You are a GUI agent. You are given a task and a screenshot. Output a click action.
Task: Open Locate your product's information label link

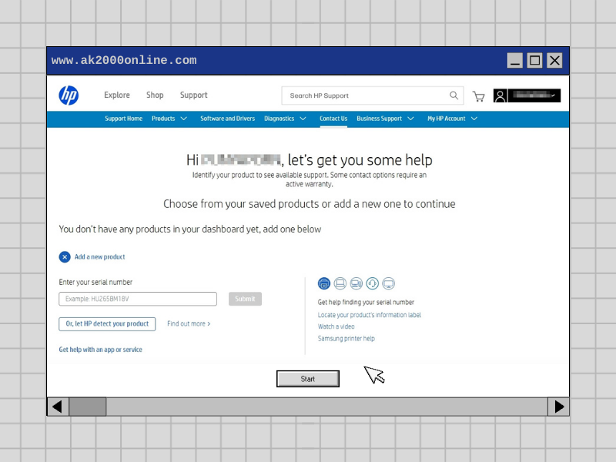[370, 315]
